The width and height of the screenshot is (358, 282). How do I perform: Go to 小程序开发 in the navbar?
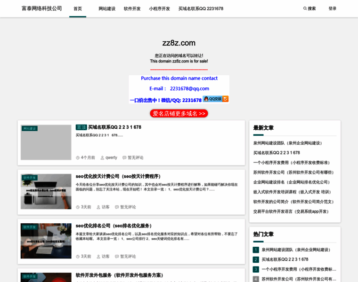pos(159,9)
